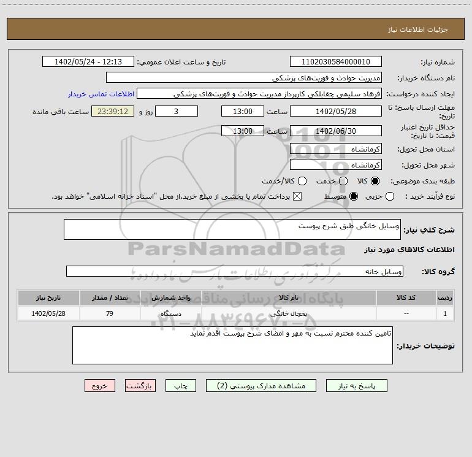Click the need date cell 1402/05/28 in table
472x457 pixels.
[x=48, y=314]
